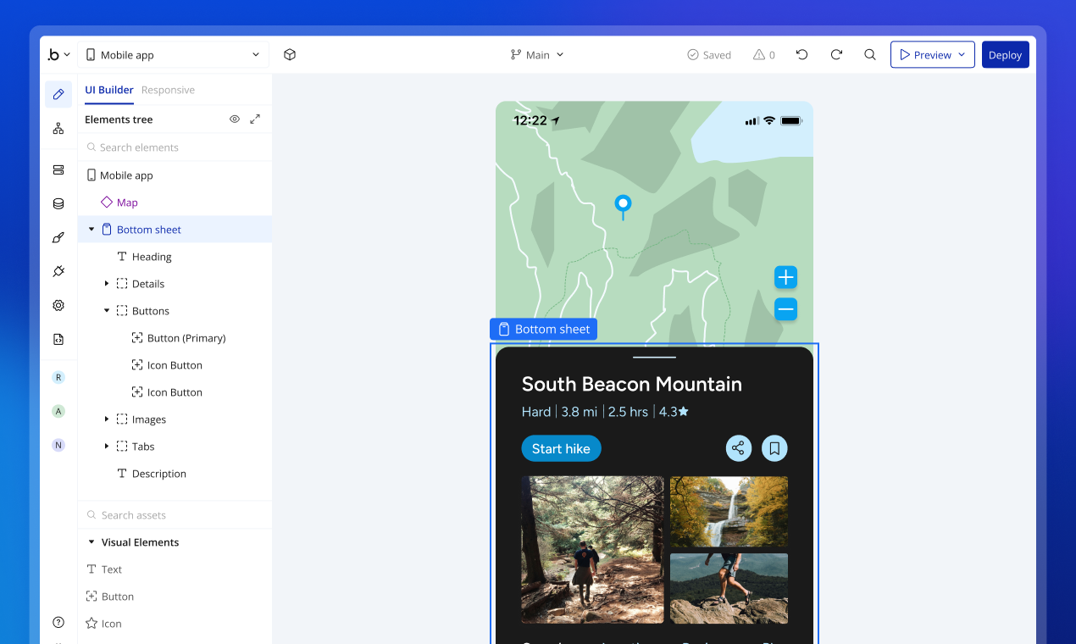Open the Plugins plug icon
Viewport: 1076px width, 644px height.
coord(58,271)
